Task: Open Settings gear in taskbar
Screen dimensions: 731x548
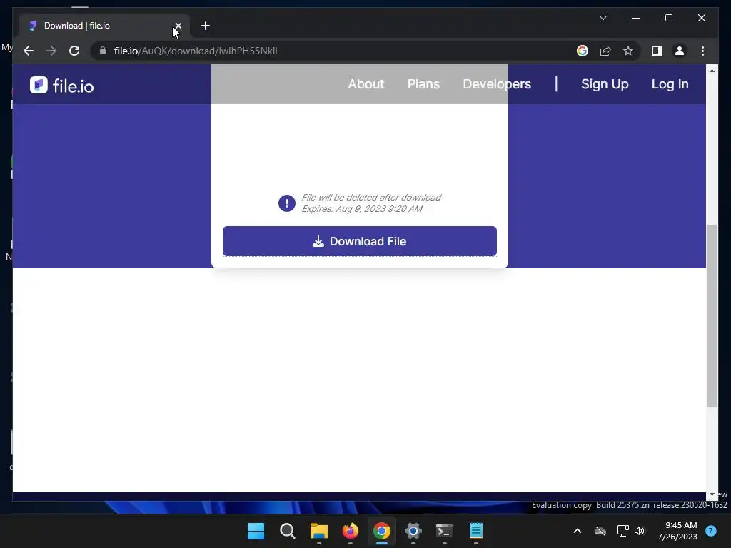Action: pyautogui.click(x=413, y=531)
